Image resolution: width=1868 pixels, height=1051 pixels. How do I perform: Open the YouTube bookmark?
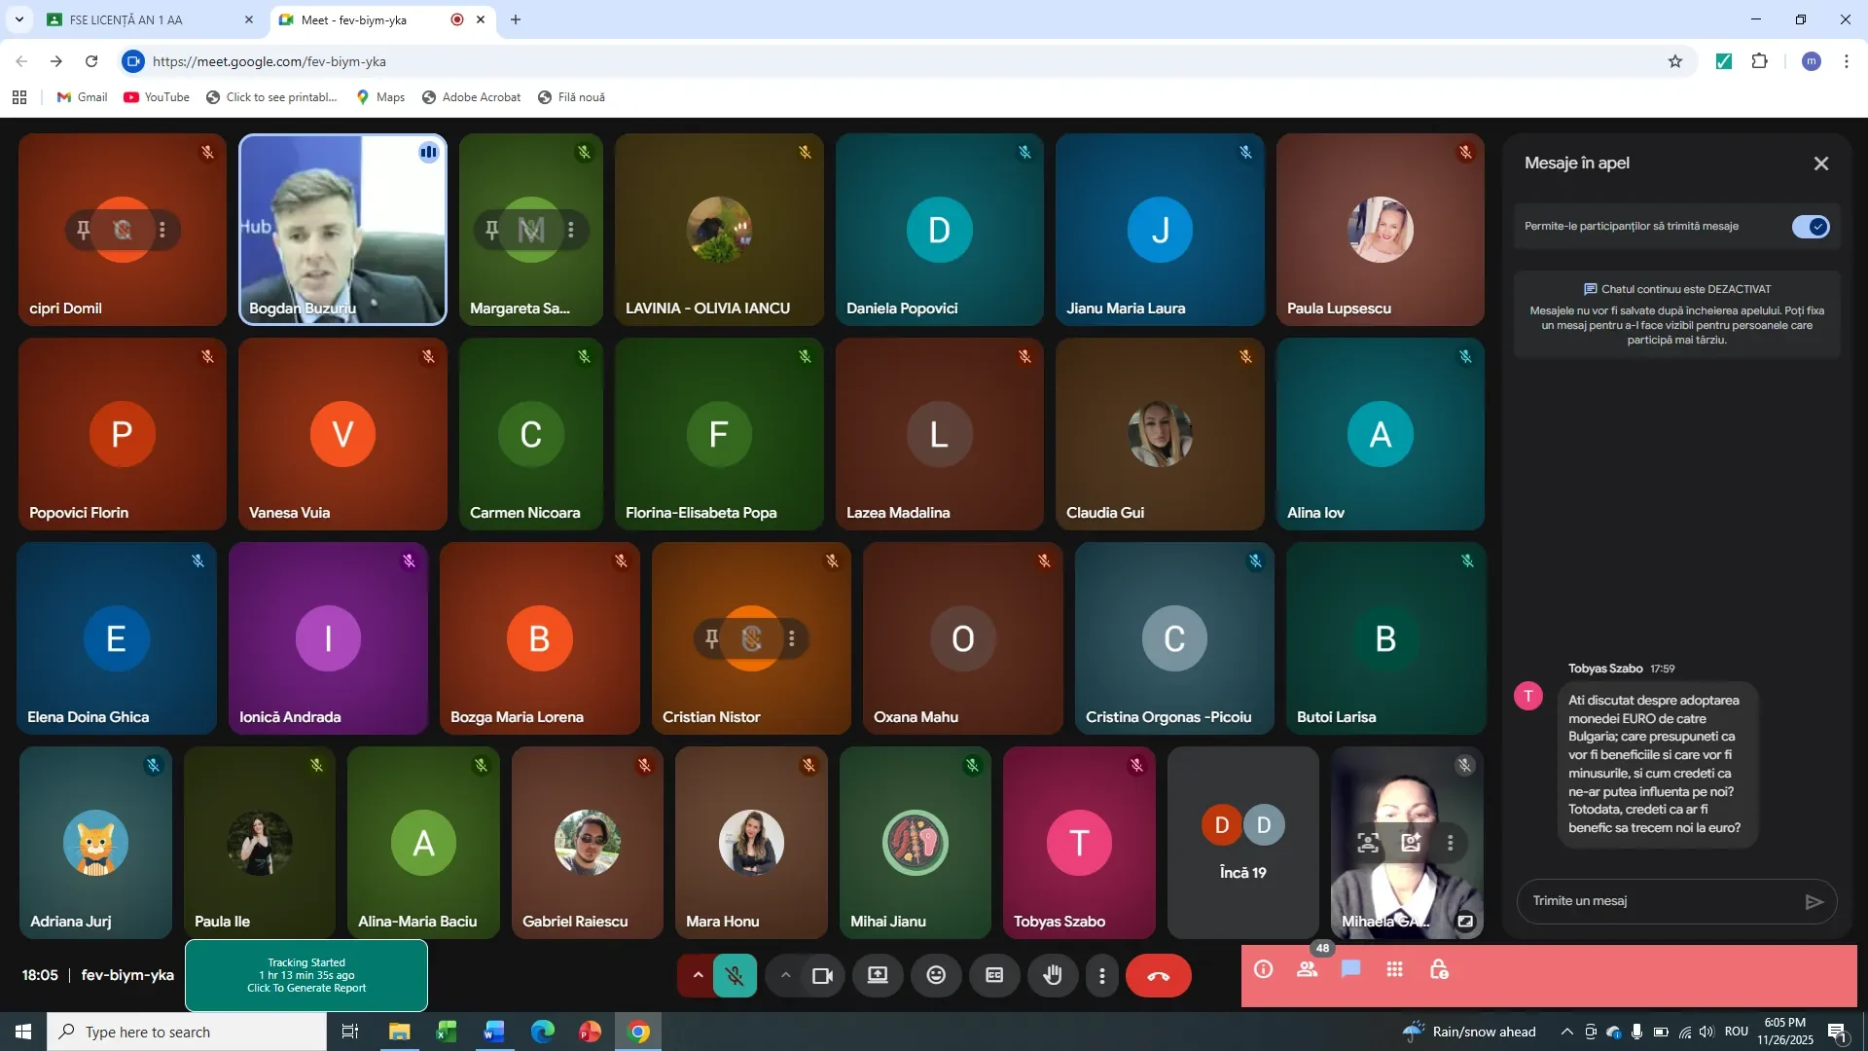click(156, 96)
